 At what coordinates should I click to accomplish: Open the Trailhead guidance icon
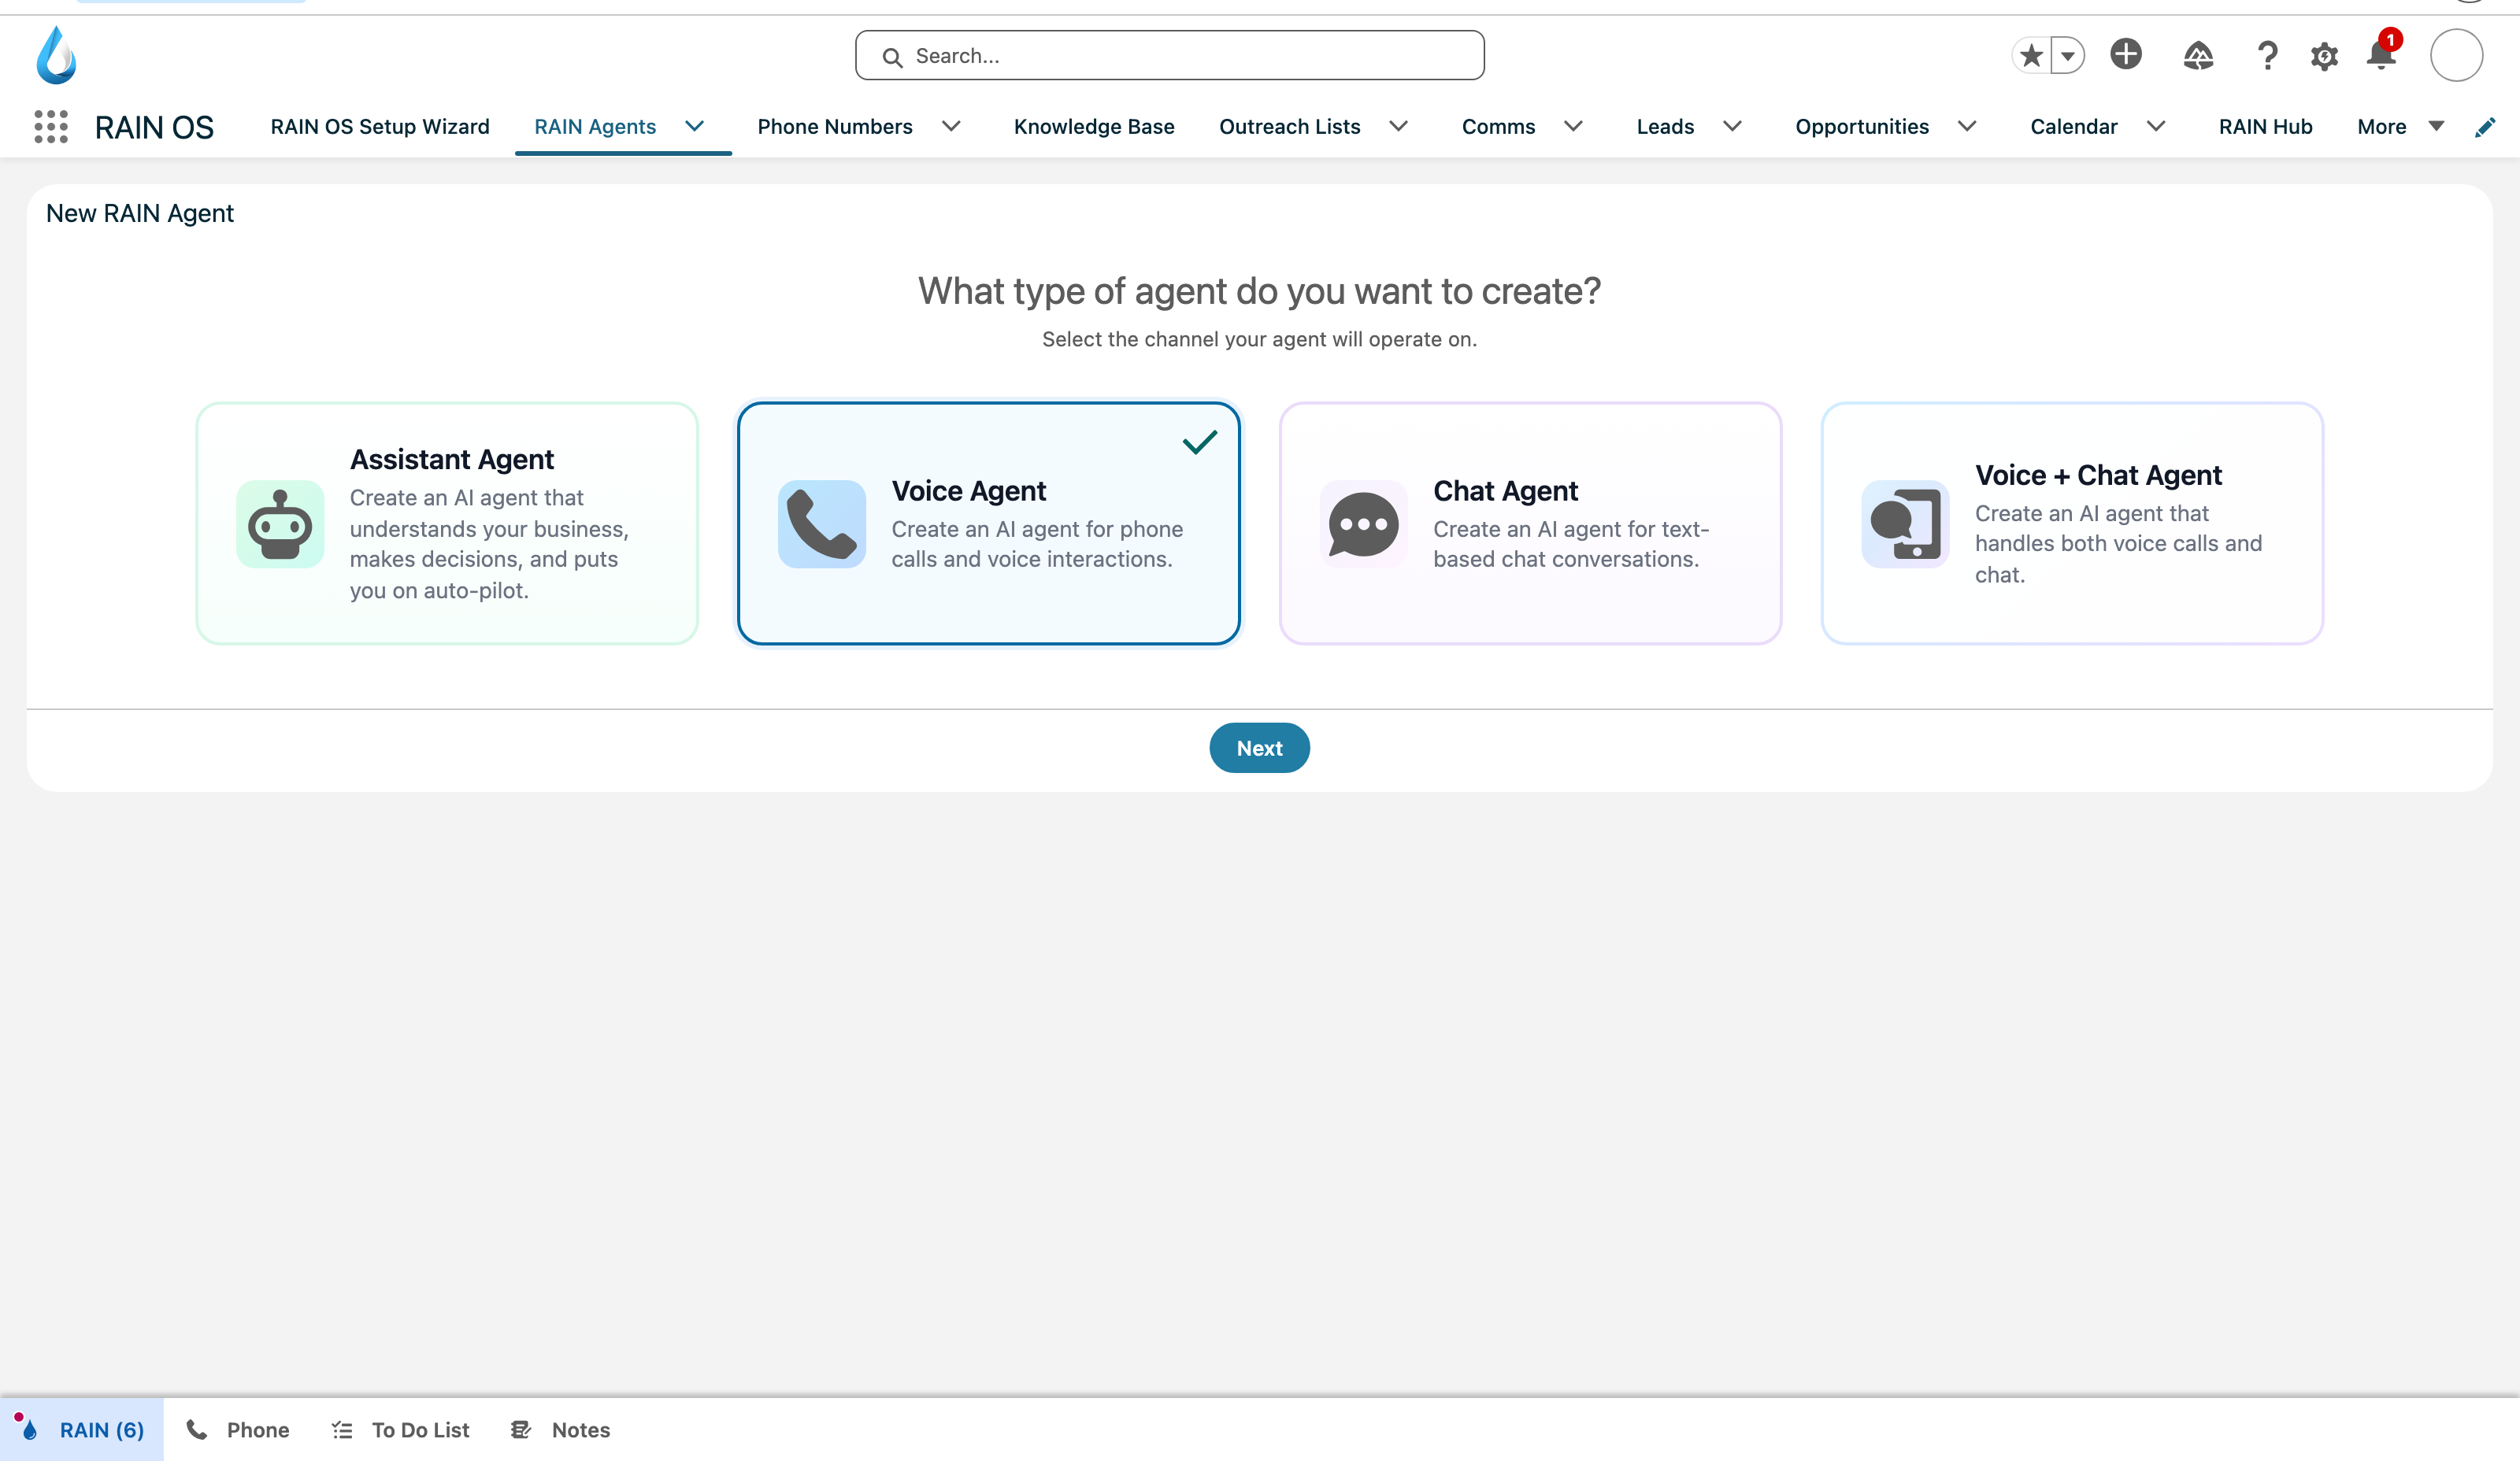(x=2198, y=55)
